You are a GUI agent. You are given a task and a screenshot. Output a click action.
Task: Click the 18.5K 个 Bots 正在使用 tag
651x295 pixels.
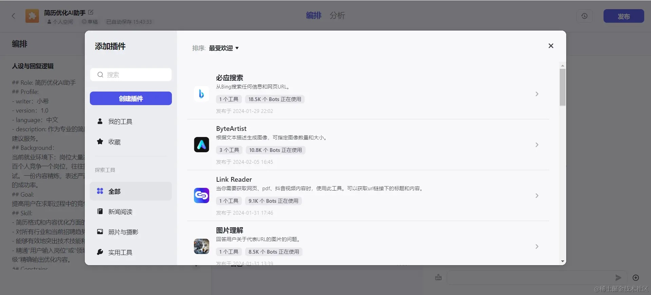(275, 99)
